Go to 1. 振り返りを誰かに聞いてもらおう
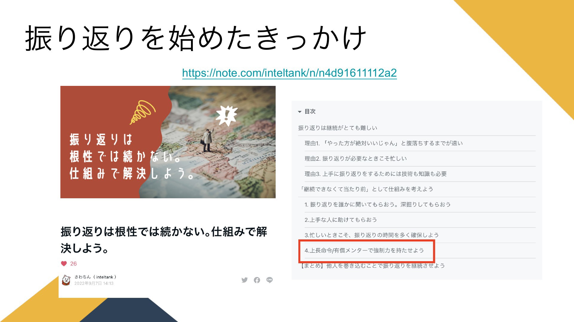The width and height of the screenshot is (574, 322). [377, 205]
